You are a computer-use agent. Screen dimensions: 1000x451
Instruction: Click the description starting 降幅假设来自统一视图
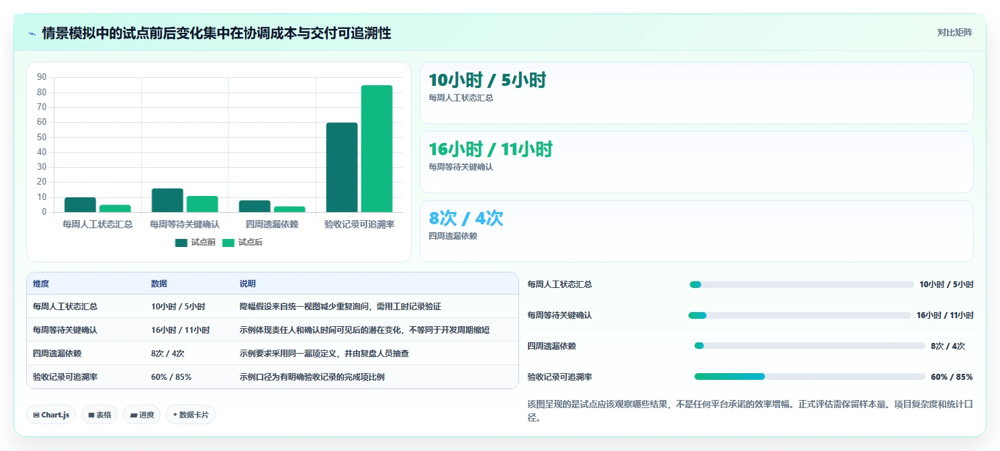340,306
